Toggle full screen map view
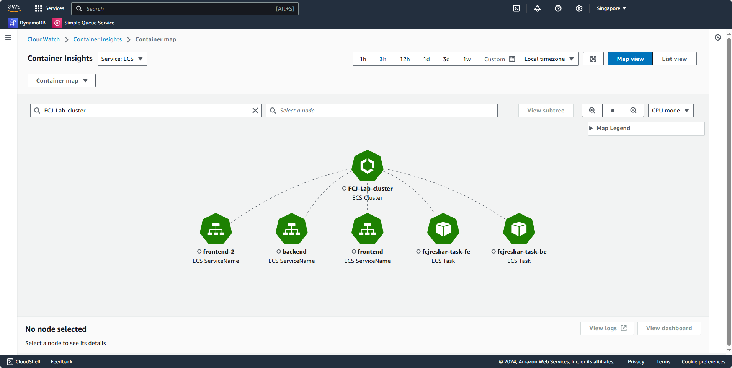The image size is (732, 368). 593,59
